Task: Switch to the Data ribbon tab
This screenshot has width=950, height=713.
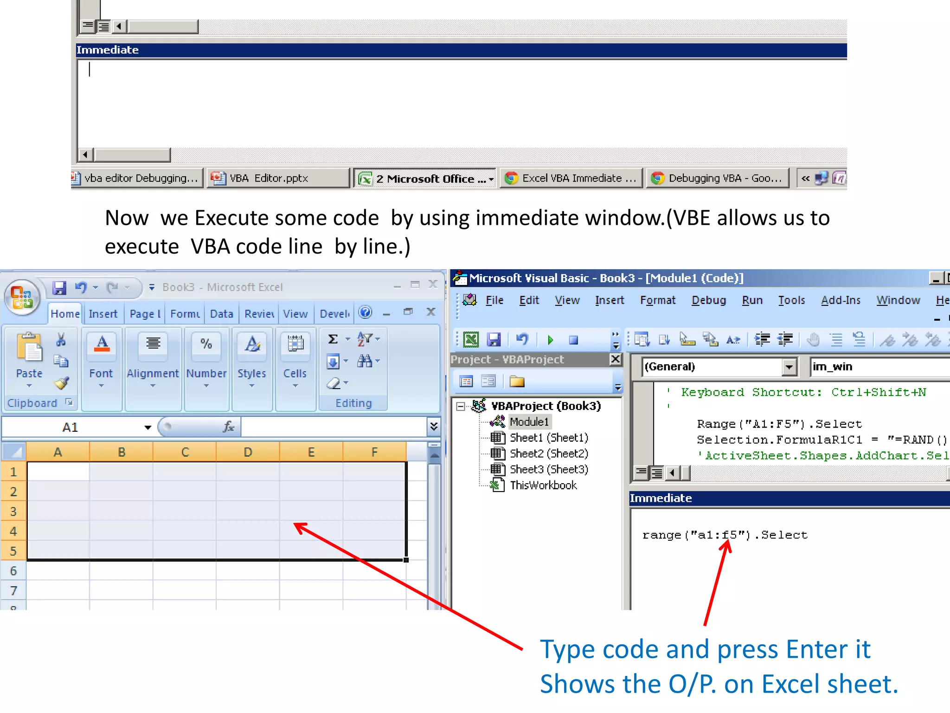Action: tap(221, 314)
